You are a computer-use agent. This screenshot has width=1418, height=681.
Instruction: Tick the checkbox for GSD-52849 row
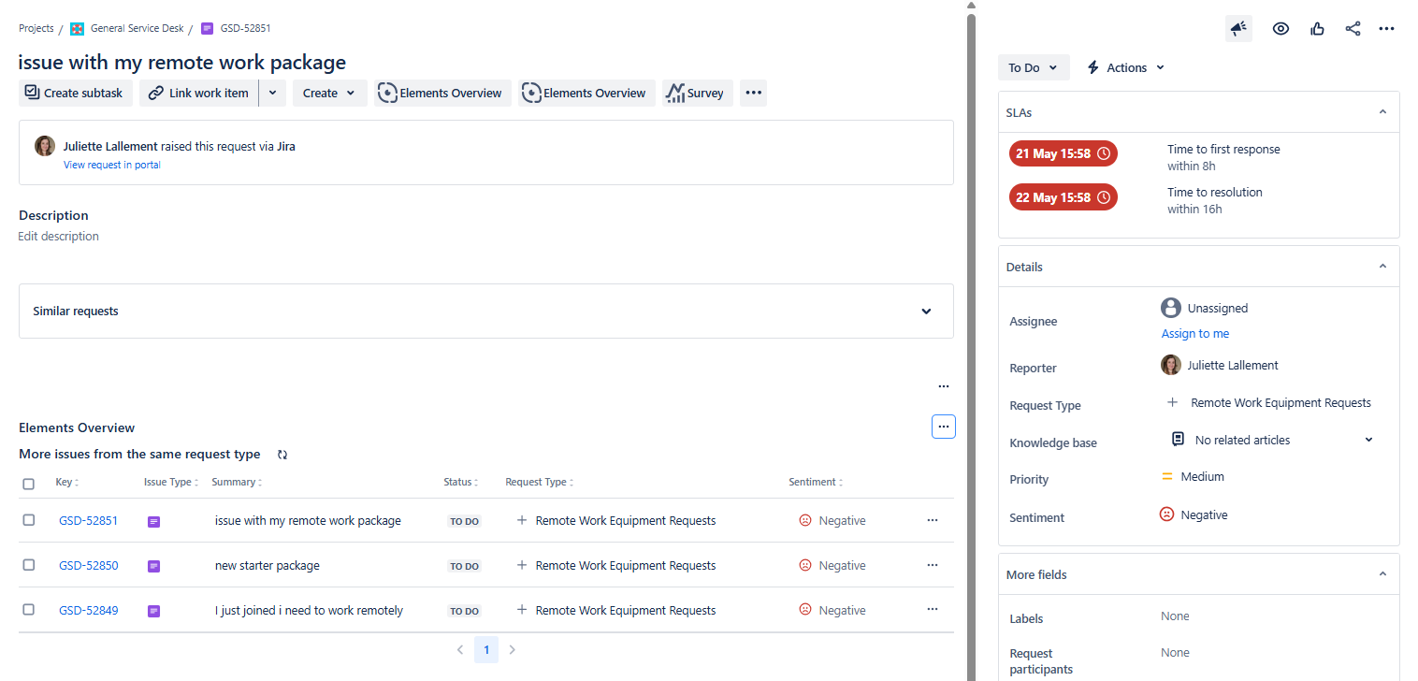click(x=29, y=610)
